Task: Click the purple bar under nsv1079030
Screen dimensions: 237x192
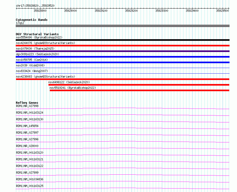Action: click(122, 51)
